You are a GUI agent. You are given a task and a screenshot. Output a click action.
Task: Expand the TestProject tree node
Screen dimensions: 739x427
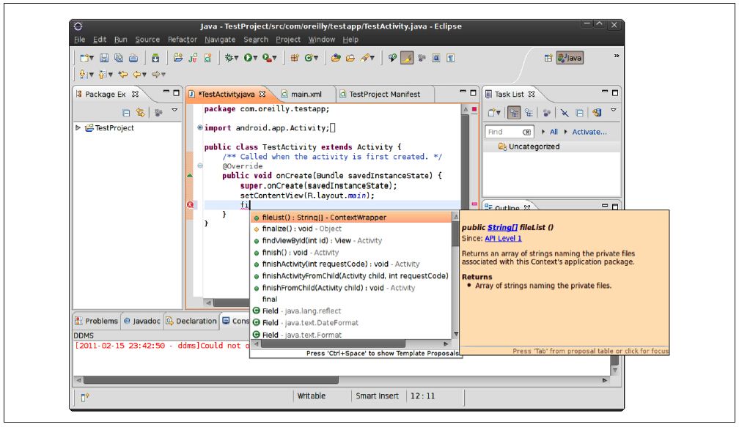[x=78, y=127]
